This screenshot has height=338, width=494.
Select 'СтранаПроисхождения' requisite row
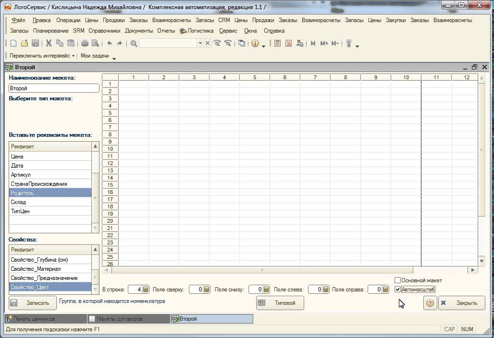[50, 184]
